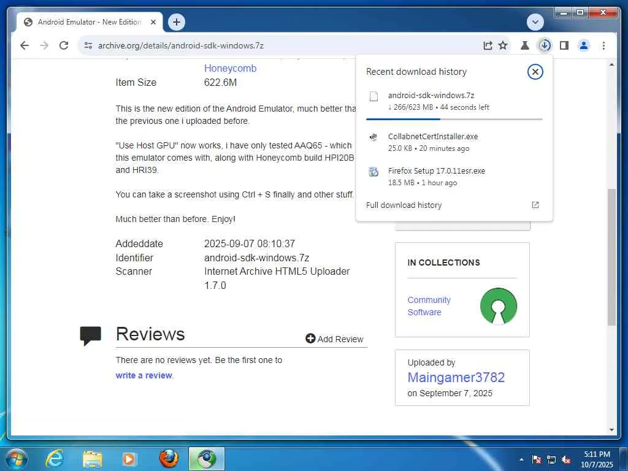Open Chrome's three-dot menu
This screenshot has height=471, width=628.
(603, 45)
